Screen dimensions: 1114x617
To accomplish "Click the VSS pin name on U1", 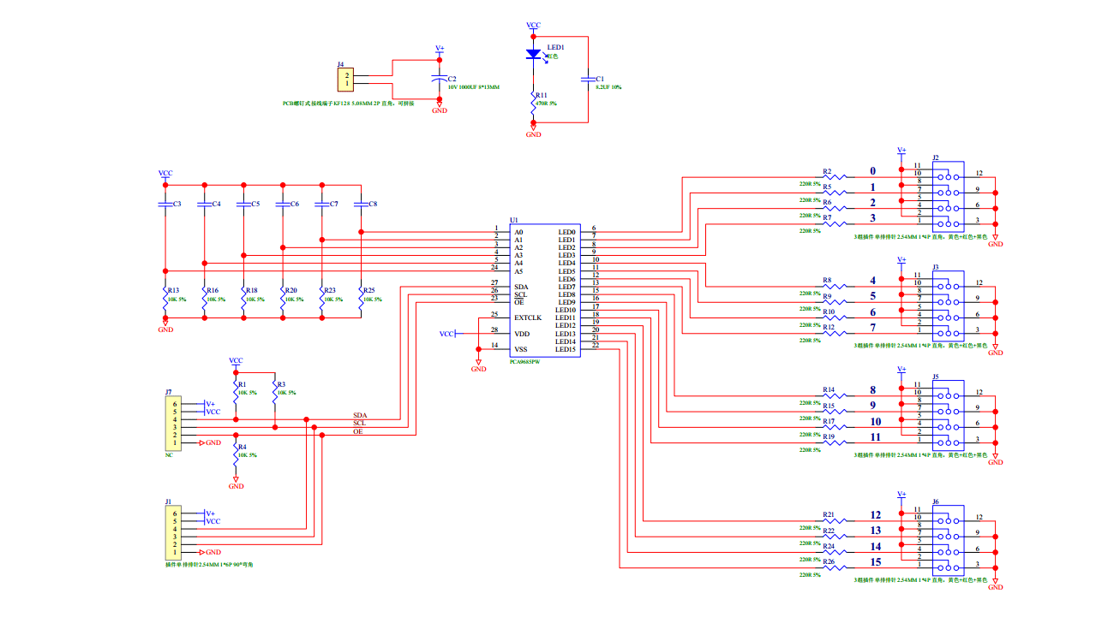I will (x=520, y=349).
